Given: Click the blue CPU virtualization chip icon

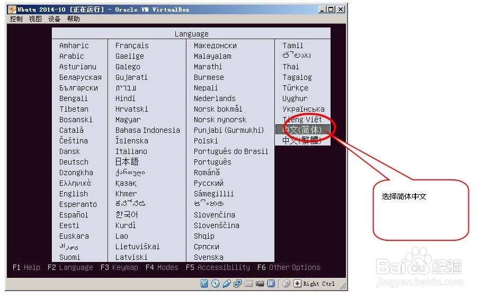Looking at the screenshot, I should point(271,284).
